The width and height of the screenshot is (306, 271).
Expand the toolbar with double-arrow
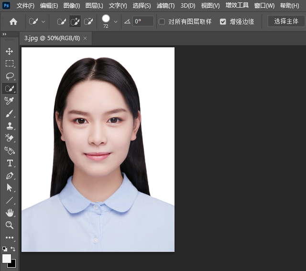[x=5, y=34]
